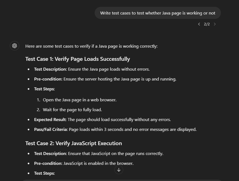Click the next-version navigation arrow
This screenshot has width=239, height=181.
pyautogui.click(x=215, y=24)
